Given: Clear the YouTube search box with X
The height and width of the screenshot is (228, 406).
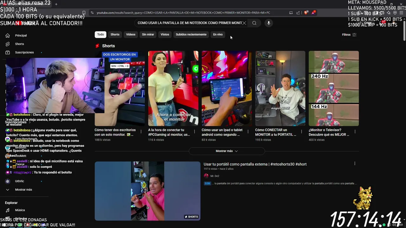Looking at the screenshot, I should [x=244, y=23].
